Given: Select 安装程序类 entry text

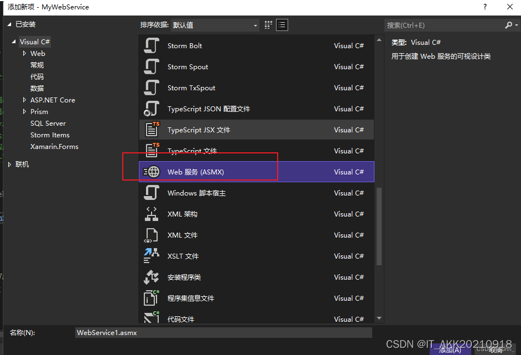Looking at the screenshot, I should tap(184, 277).
